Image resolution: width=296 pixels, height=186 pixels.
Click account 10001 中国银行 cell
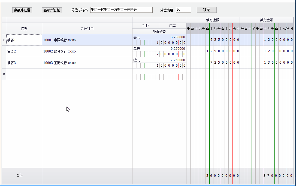point(87,40)
